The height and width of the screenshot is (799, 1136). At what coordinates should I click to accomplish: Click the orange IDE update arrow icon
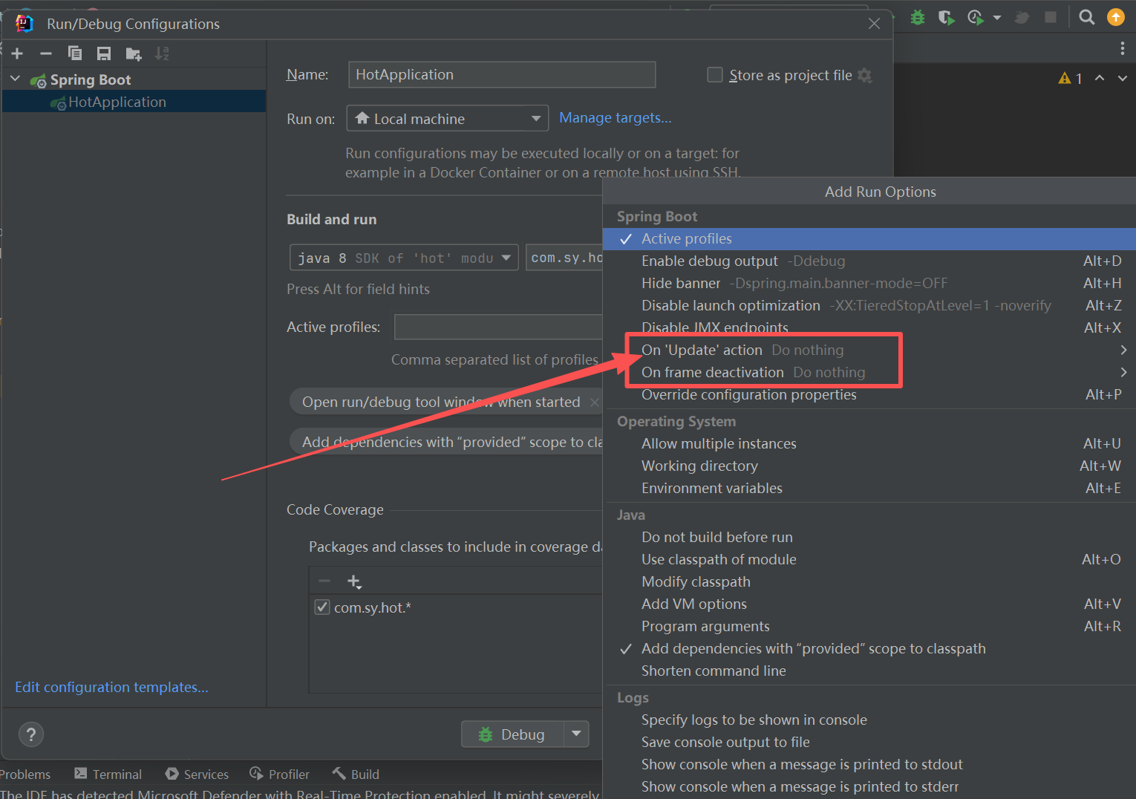click(x=1116, y=17)
